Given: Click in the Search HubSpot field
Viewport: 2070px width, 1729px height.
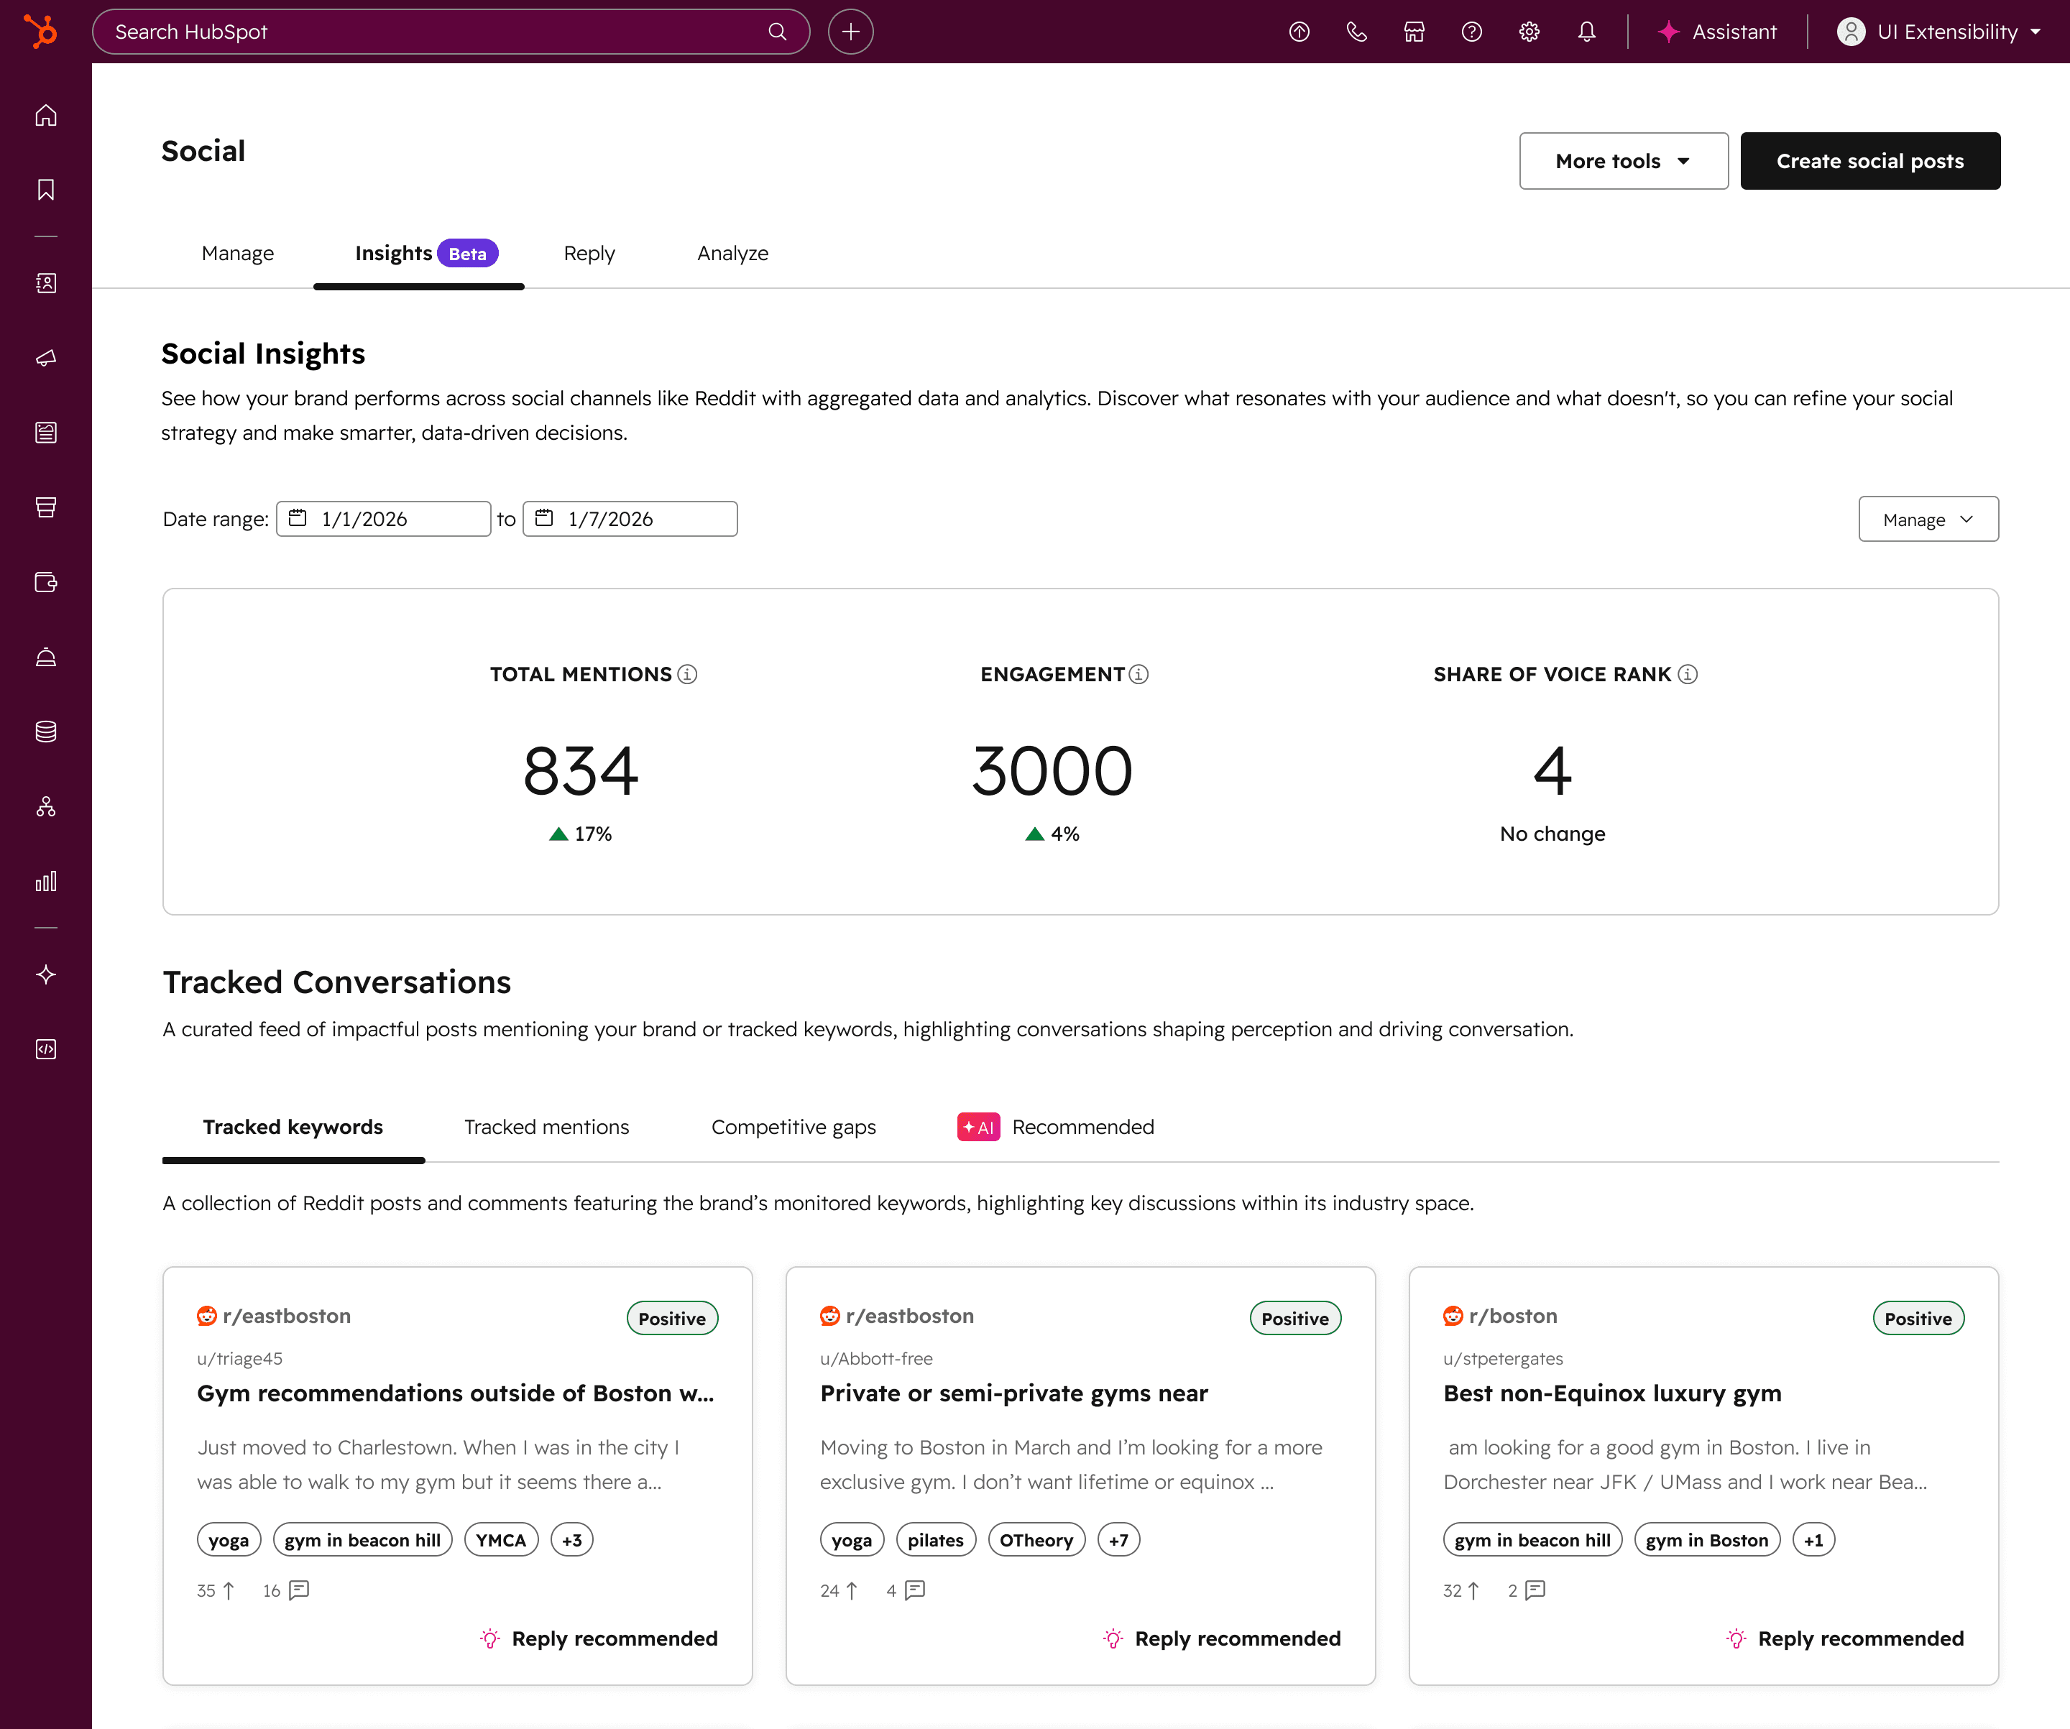Looking at the screenshot, I should [451, 32].
